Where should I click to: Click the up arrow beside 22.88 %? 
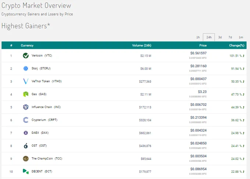pos(243,172)
